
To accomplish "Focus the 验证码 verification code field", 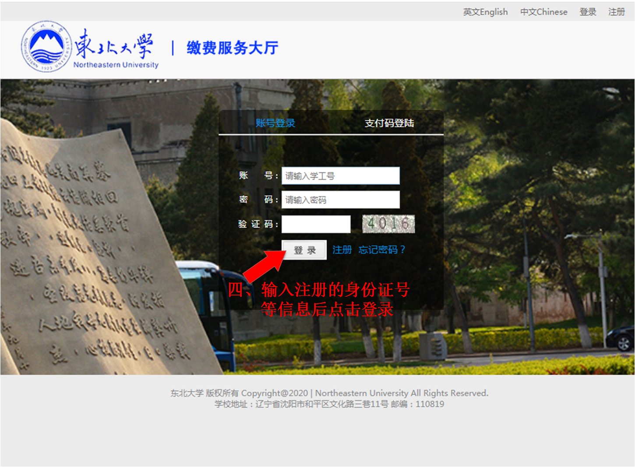I will coord(316,224).
